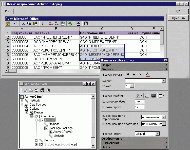
Task: Click the font color A swatch
Action: coord(147,74)
